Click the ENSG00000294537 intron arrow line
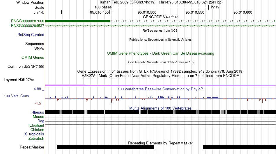This screenshot has width=276, height=154. tap(160, 26)
